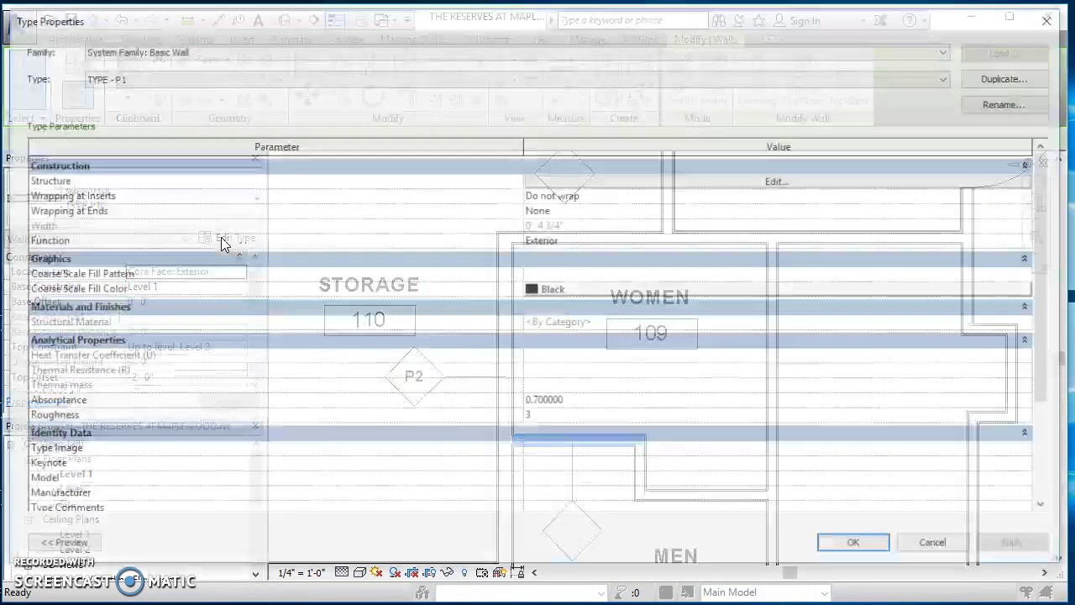Click the Editable Only icon beside :0

coord(620,592)
